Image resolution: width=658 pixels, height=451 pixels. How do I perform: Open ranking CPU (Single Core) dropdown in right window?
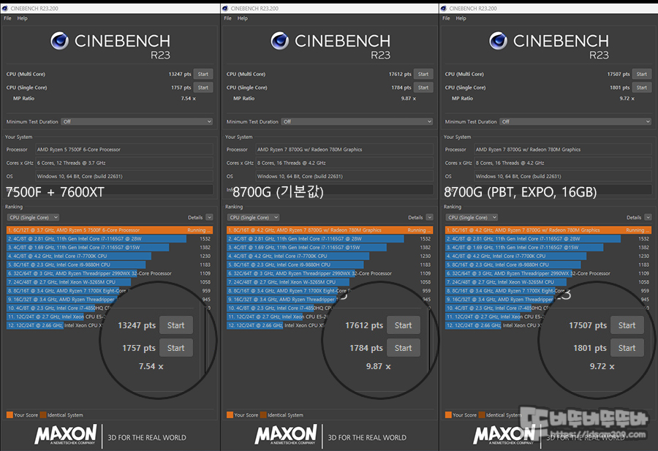pos(472,217)
